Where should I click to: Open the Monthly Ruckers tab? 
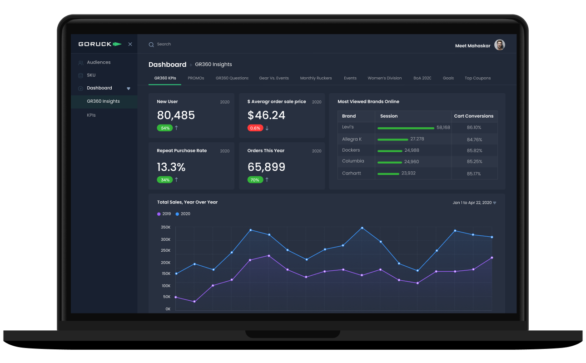tap(316, 78)
